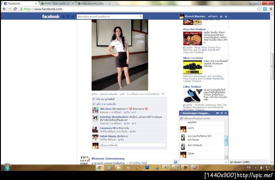Open friend requests icon in Facebook bar
275x180 pixels.
click(x=63, y=16)
